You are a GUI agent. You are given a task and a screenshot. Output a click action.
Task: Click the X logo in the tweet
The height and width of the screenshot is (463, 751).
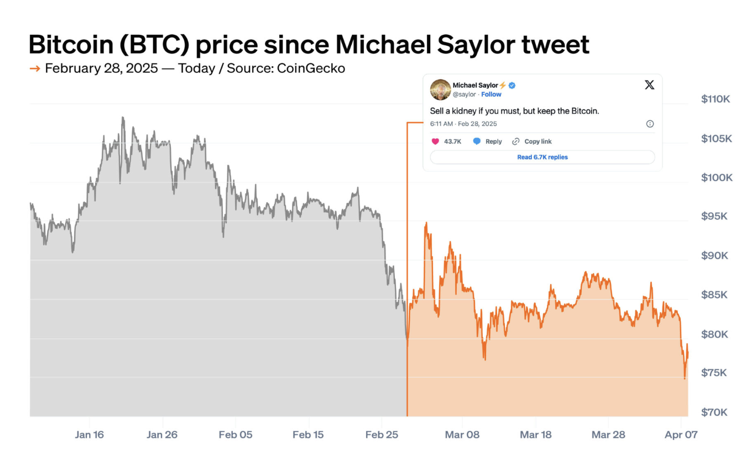point(649,85)
